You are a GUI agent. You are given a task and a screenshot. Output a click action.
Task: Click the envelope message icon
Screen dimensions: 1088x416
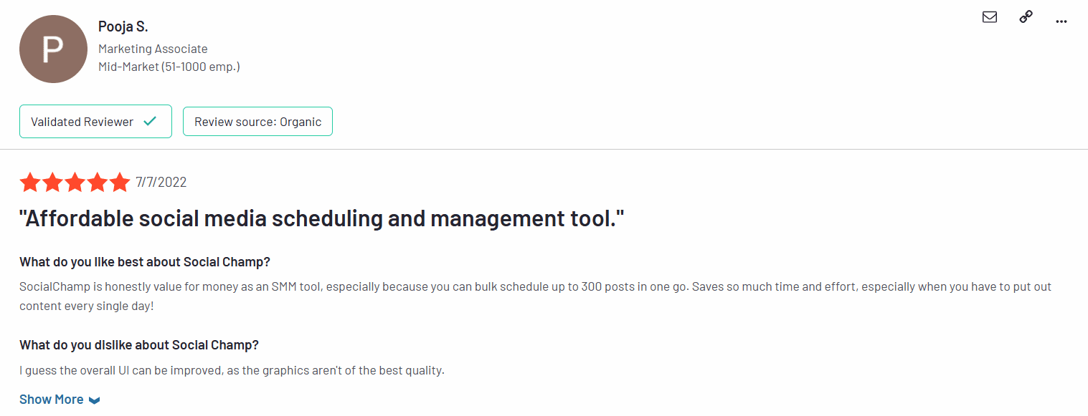coord(990,17)
